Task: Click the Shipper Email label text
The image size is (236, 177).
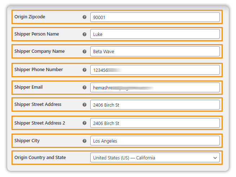Action: pyautogui.click(x=28, y=87)
